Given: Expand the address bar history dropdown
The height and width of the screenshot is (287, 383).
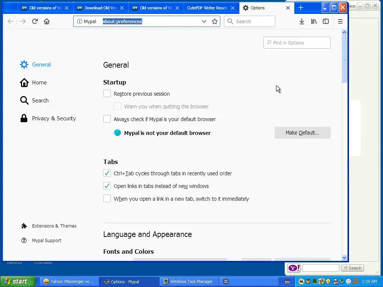Looking at the screenshot, I should pos(204,21).
